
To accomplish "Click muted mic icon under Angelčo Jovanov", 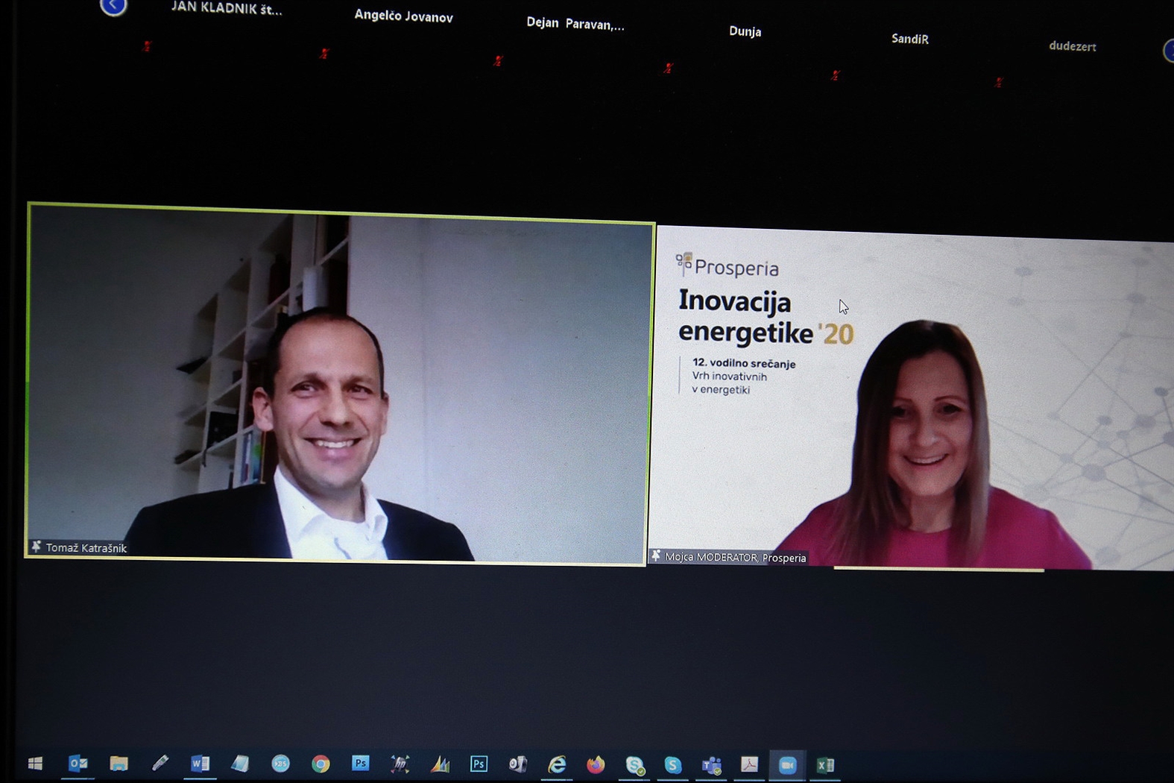I will (x=324, y=54).
